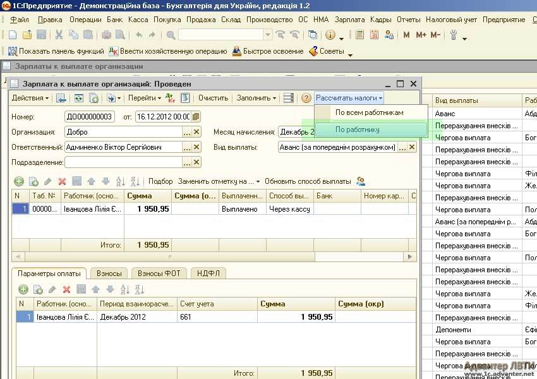537x379 pixels.
Task: Clear the Подразделение field with its X button
Action: coord(196,162)
